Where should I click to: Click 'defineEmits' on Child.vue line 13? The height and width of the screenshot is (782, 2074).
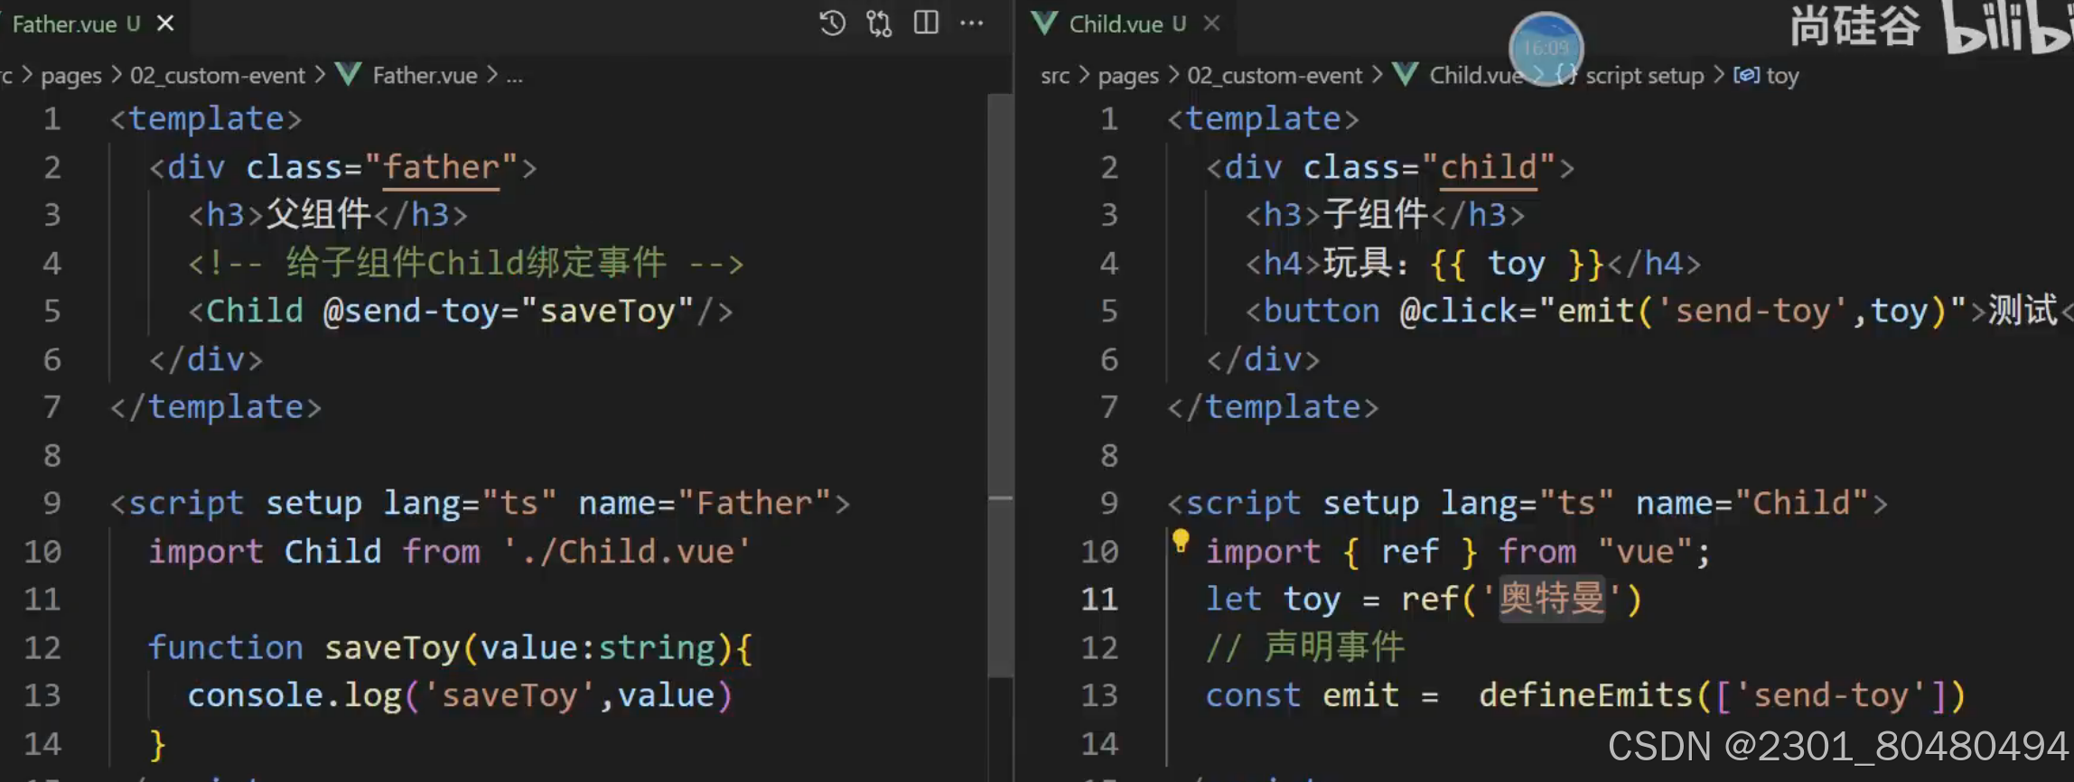(1585, 695)
